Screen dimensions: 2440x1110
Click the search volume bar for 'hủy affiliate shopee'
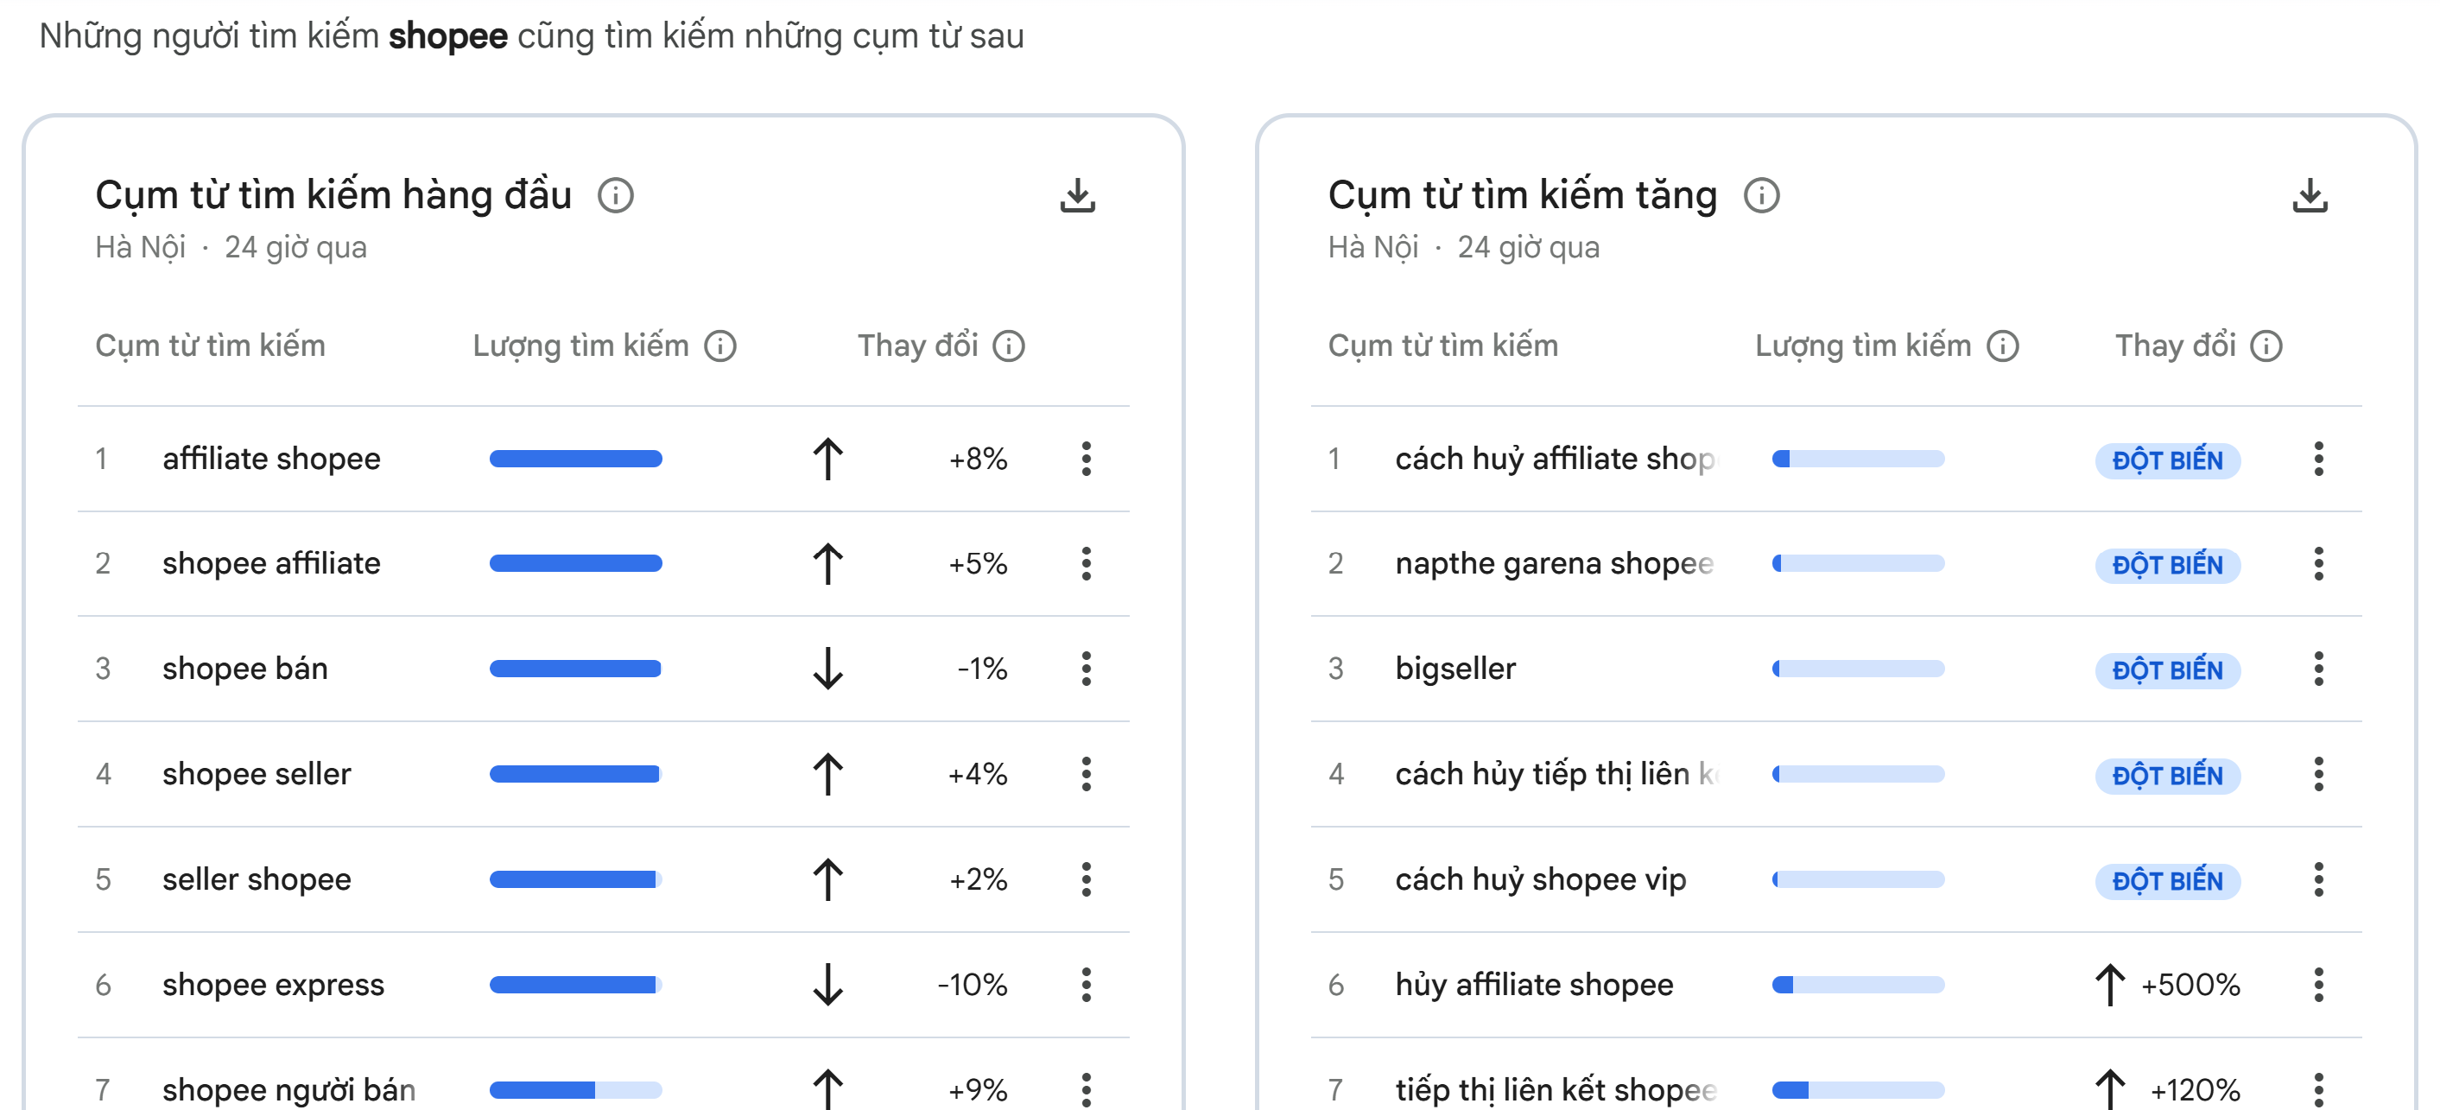click(1859, 985)
